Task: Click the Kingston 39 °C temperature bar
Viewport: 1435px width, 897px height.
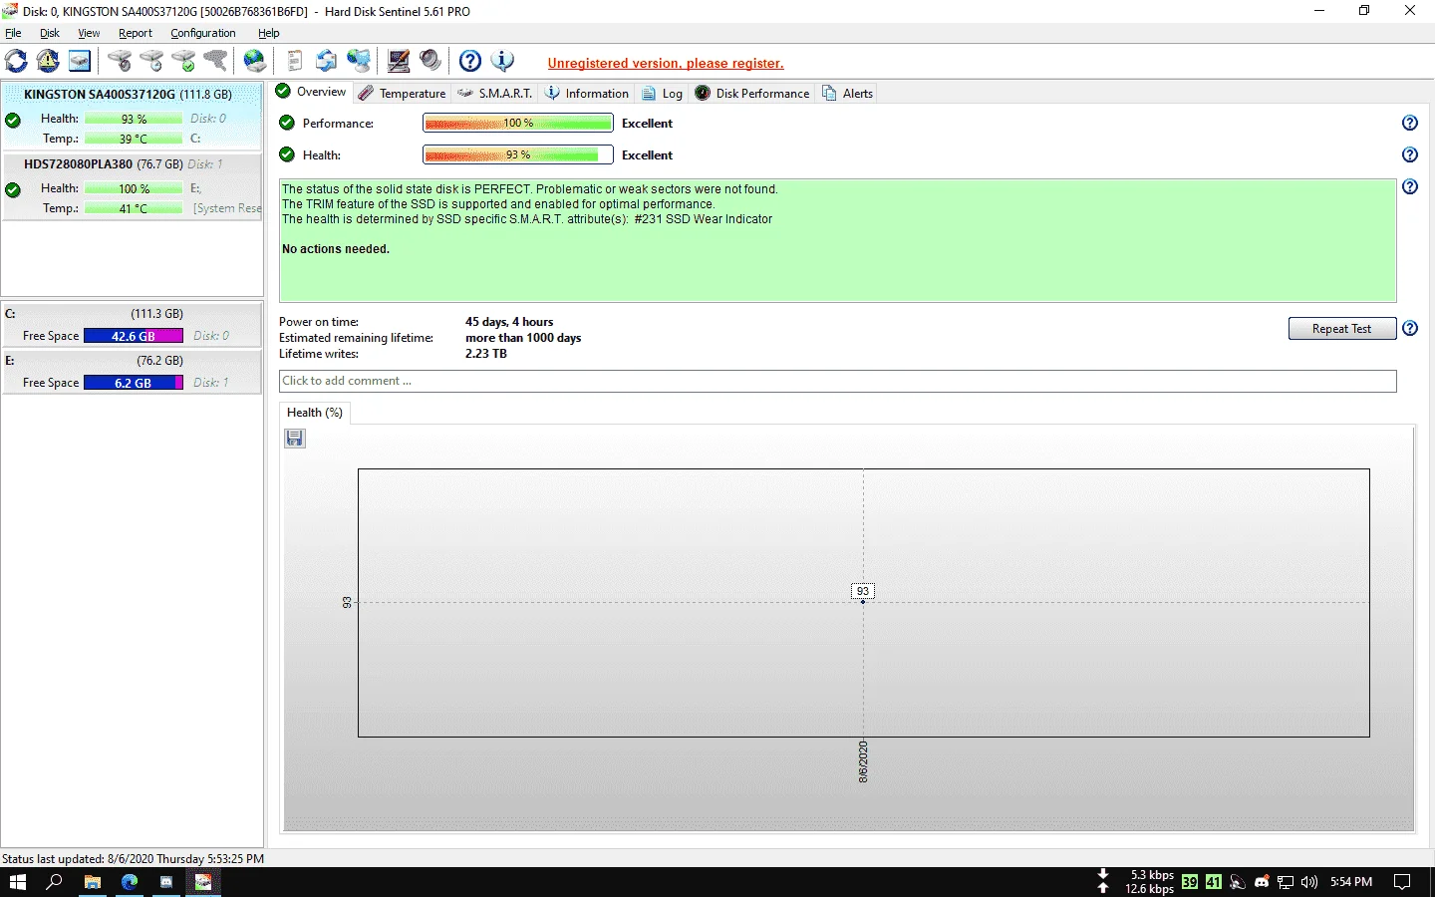Action: (x=134, y=139)
